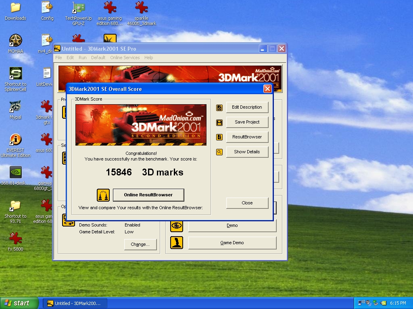413x309 pixels.
Task: Click the Online ResultBrowser trophy icon
Action: 103,195
